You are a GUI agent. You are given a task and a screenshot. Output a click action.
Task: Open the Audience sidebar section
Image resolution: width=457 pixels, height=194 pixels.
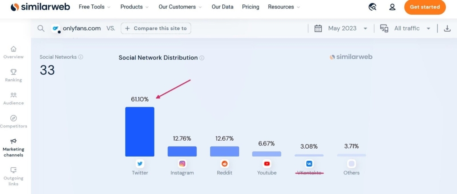click(x=13, y=98)
